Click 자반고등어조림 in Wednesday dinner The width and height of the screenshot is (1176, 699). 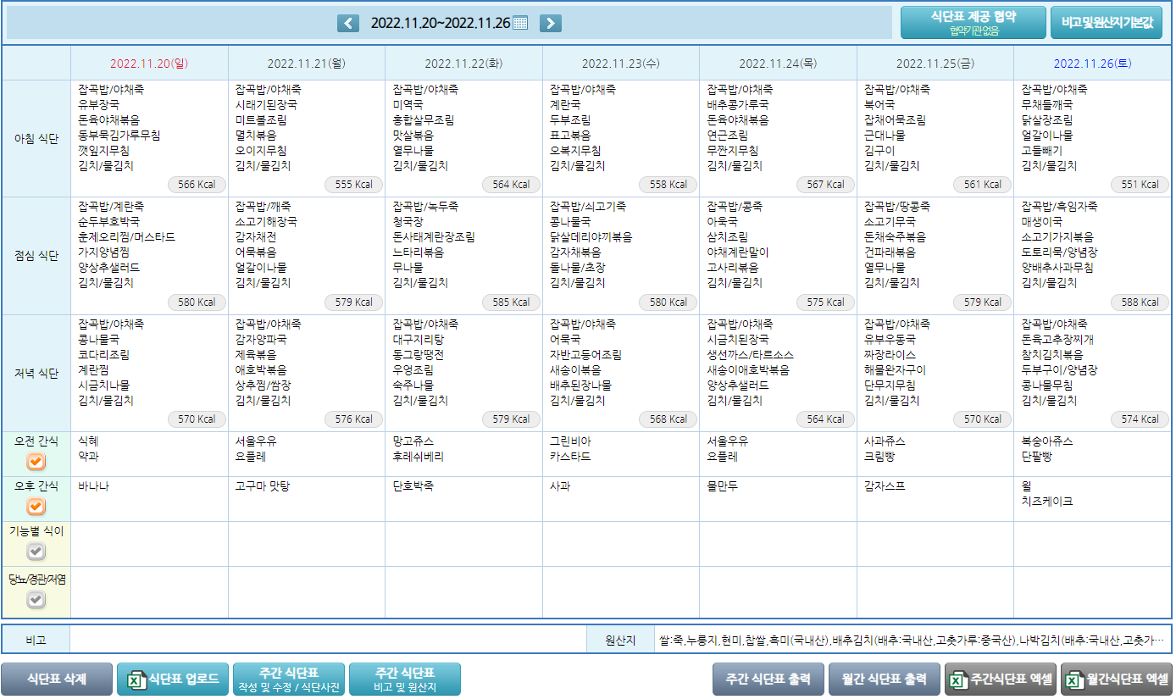pyautogui.click(x=585, y=355)
